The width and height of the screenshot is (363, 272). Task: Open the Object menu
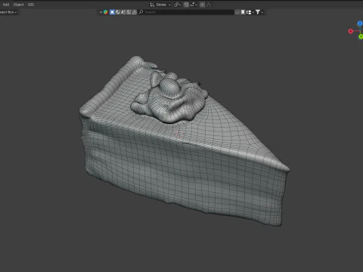coord(18,5)
